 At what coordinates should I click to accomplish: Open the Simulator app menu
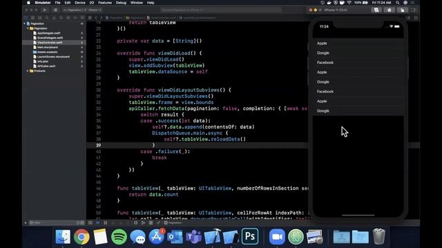pos(43,3)
